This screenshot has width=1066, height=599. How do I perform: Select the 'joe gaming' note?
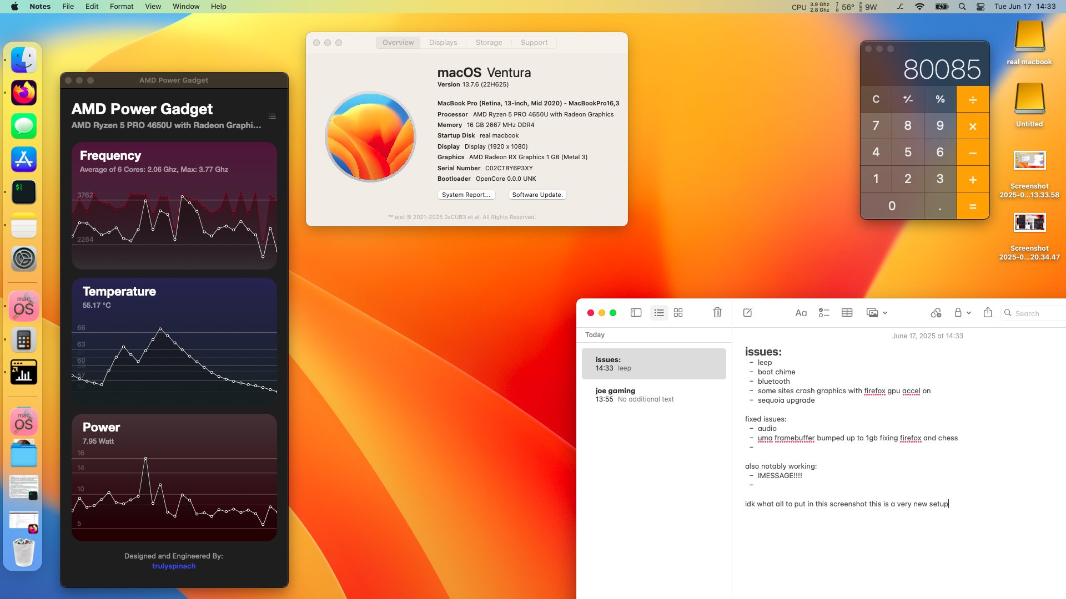[654, 395]
